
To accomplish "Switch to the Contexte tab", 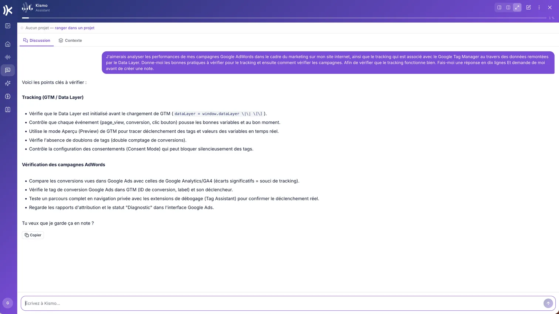I will click(70, 41).
